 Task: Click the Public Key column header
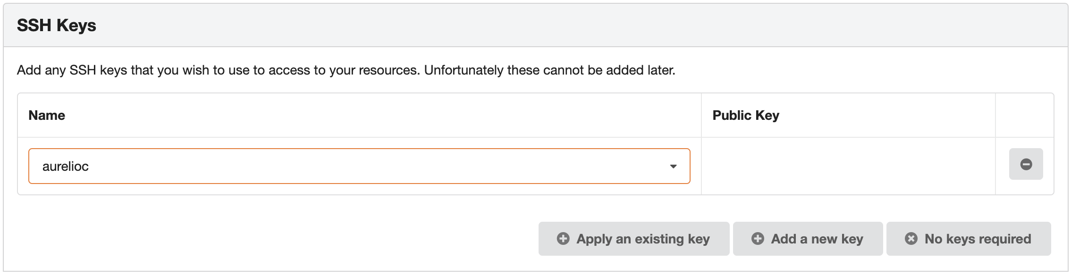[x=746, y=116]
